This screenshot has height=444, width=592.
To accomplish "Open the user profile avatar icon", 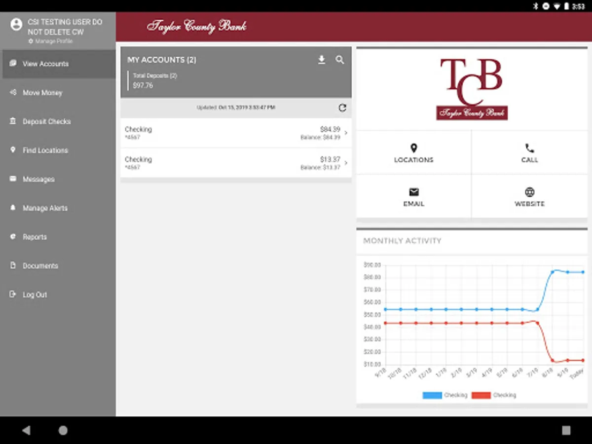I will (16, 24).
